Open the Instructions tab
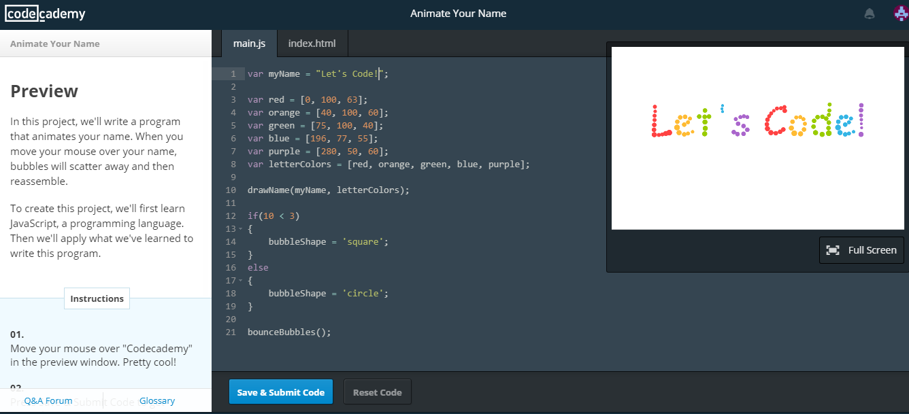Viewport: 909px width, 414px height. (96, 298)
